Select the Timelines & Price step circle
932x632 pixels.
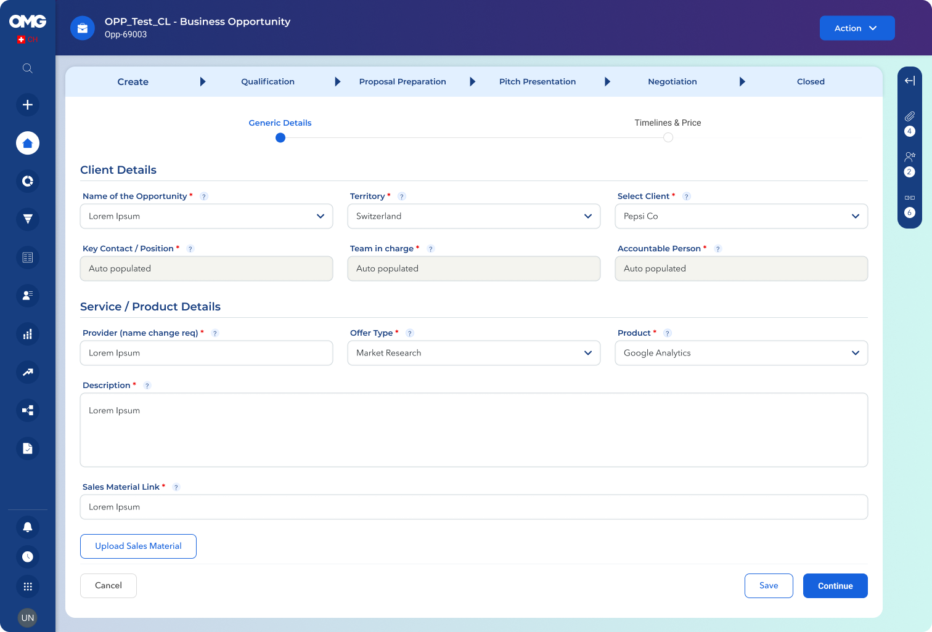click(x=668, y=138)
